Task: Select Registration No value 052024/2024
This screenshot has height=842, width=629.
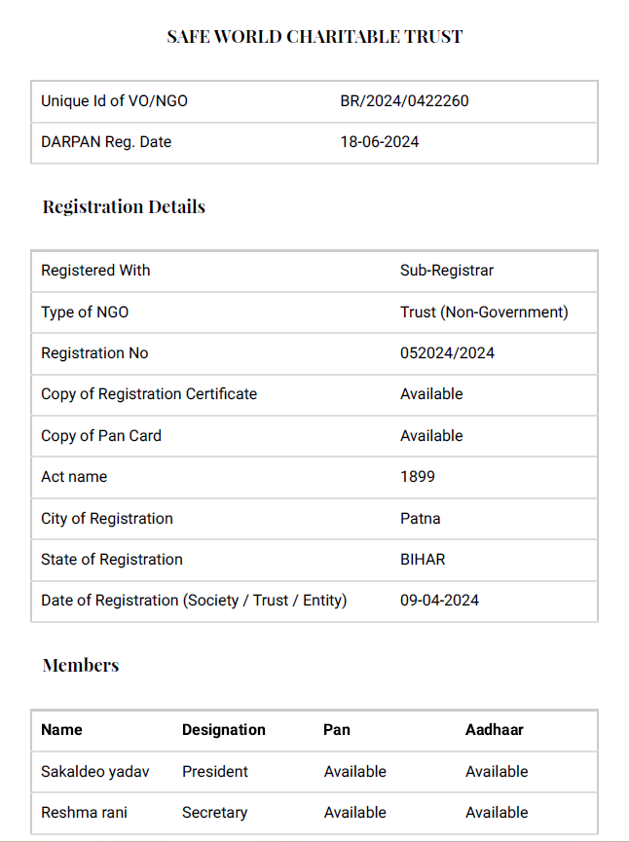Action: [x=447, y=353]
